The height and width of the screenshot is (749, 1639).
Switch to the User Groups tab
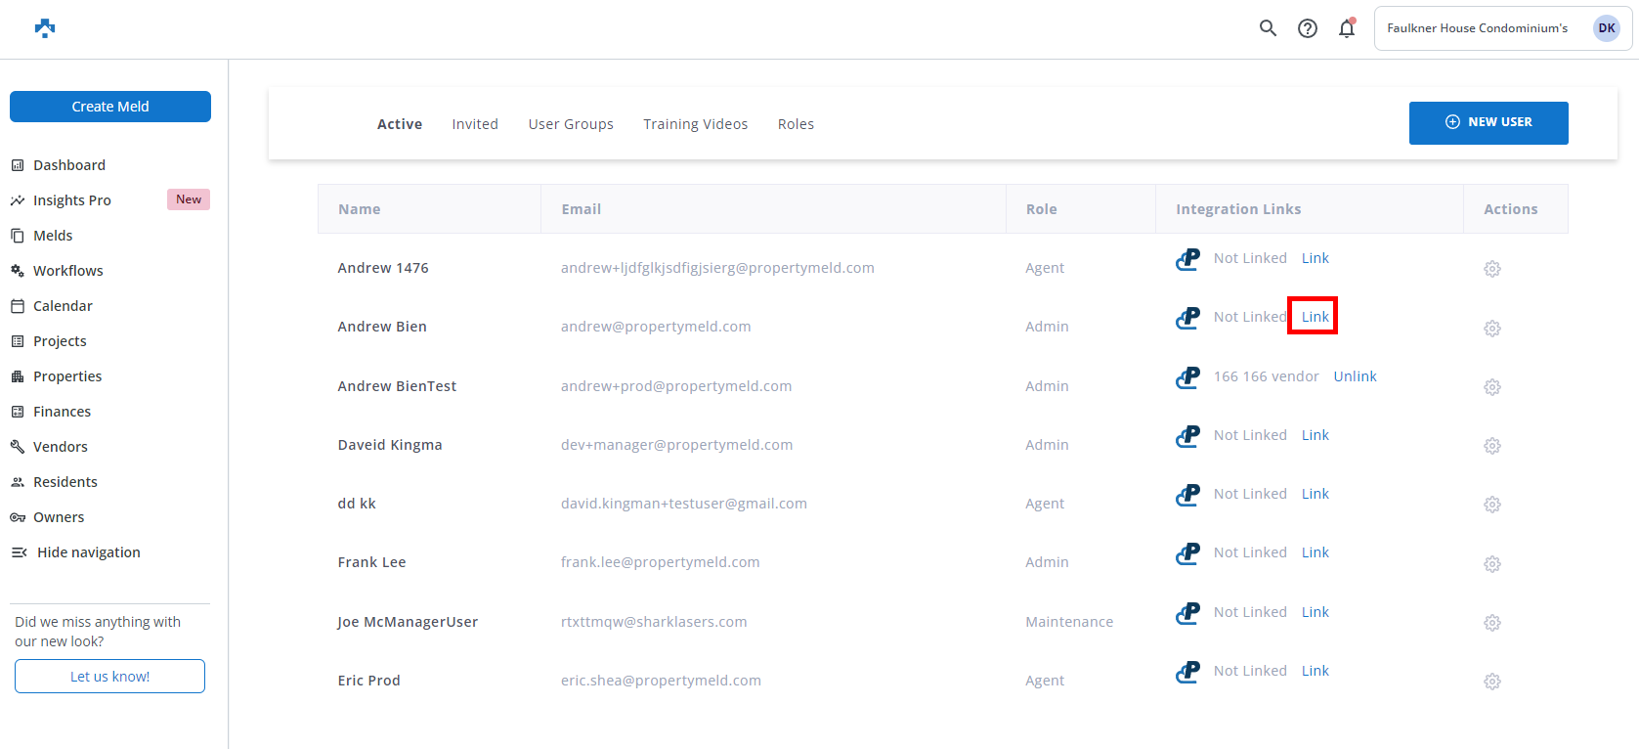click(x=571, y=124)
